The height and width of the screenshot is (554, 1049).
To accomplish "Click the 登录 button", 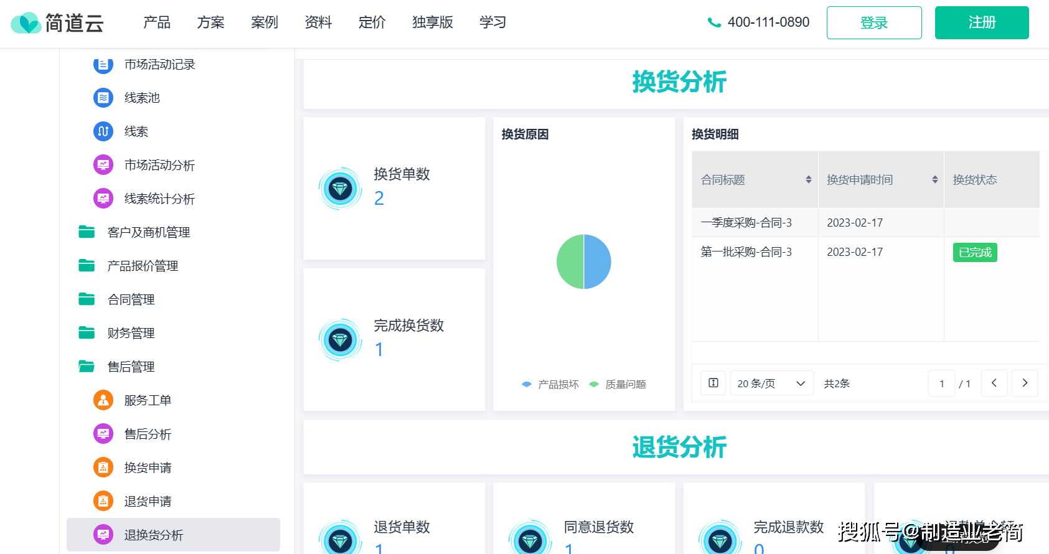I will tap(874, 22).
